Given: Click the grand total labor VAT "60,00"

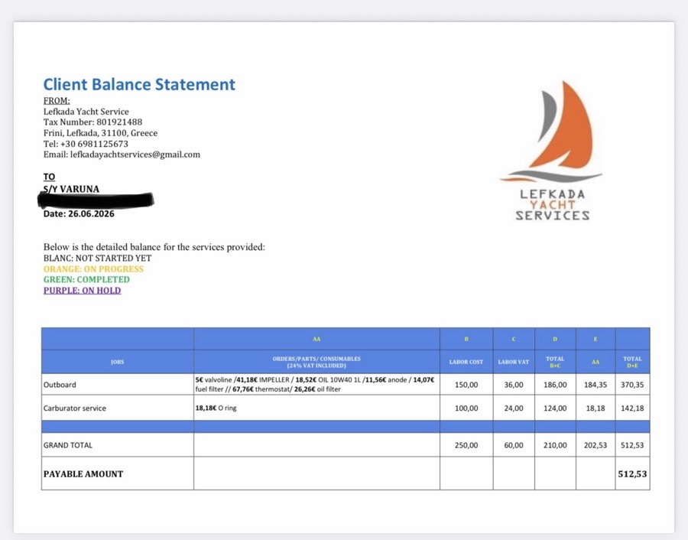Looking at the screenshot, I should (x=514, y=445).
